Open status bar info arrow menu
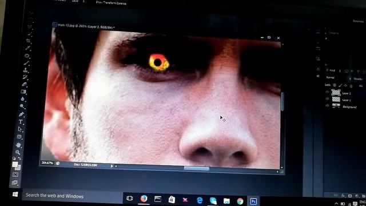Viewport: 366px width, 206px height. (x=112, y=166)
